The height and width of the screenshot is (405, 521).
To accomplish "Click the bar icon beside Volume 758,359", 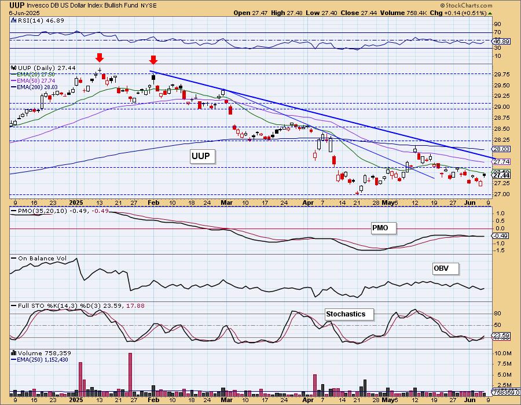I will pos(14,353).
